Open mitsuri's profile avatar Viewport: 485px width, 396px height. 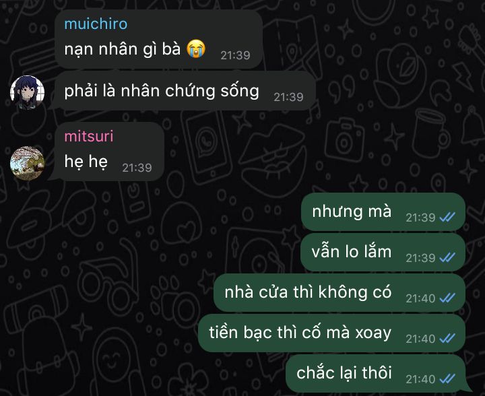28,163
